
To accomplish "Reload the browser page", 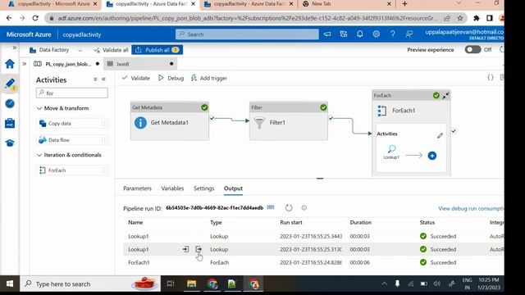I will click(x=35, y=18).
